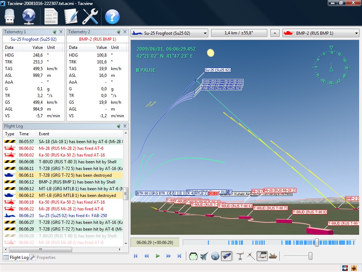Click the 1,4 km distance button
The height and width of the screenshot is (272, 362).
pyautogui.click(x=239, y=33)
